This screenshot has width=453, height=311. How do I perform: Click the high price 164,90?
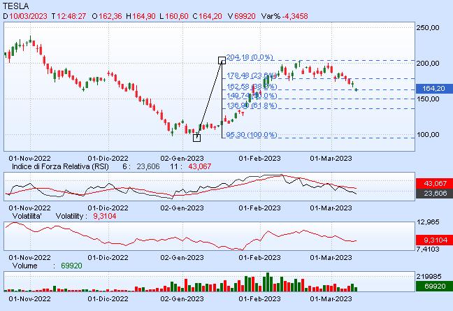[144, 16]
